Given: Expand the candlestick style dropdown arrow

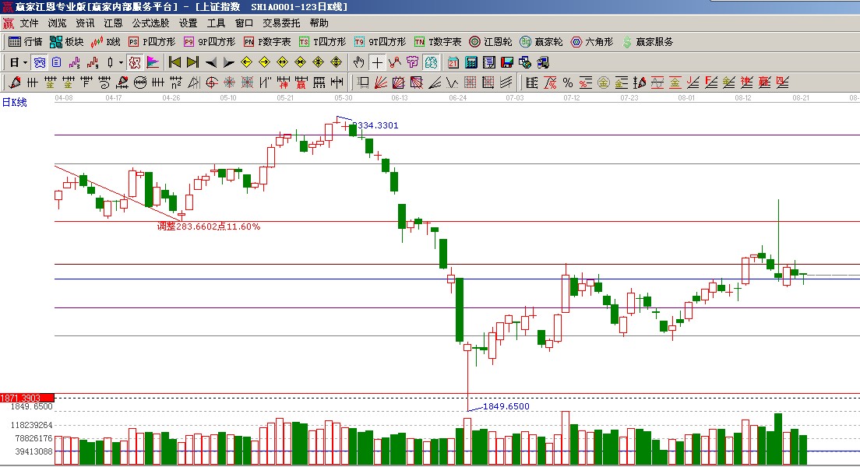Looking at the screenshot, I should 120,62.
